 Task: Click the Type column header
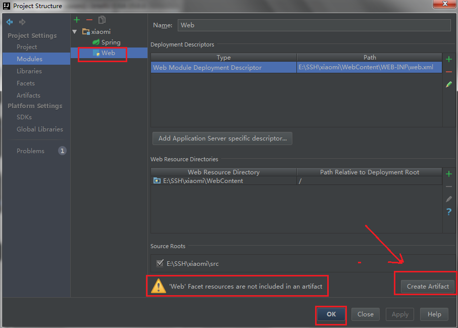[224, 57]
